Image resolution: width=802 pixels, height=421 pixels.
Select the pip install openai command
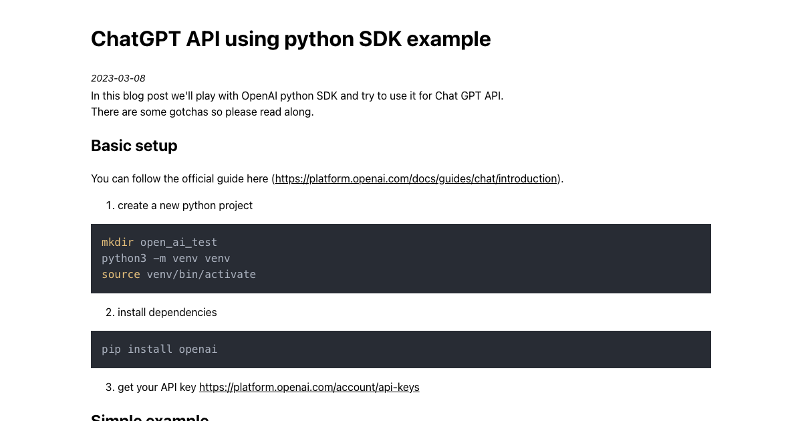pos(159,349)
